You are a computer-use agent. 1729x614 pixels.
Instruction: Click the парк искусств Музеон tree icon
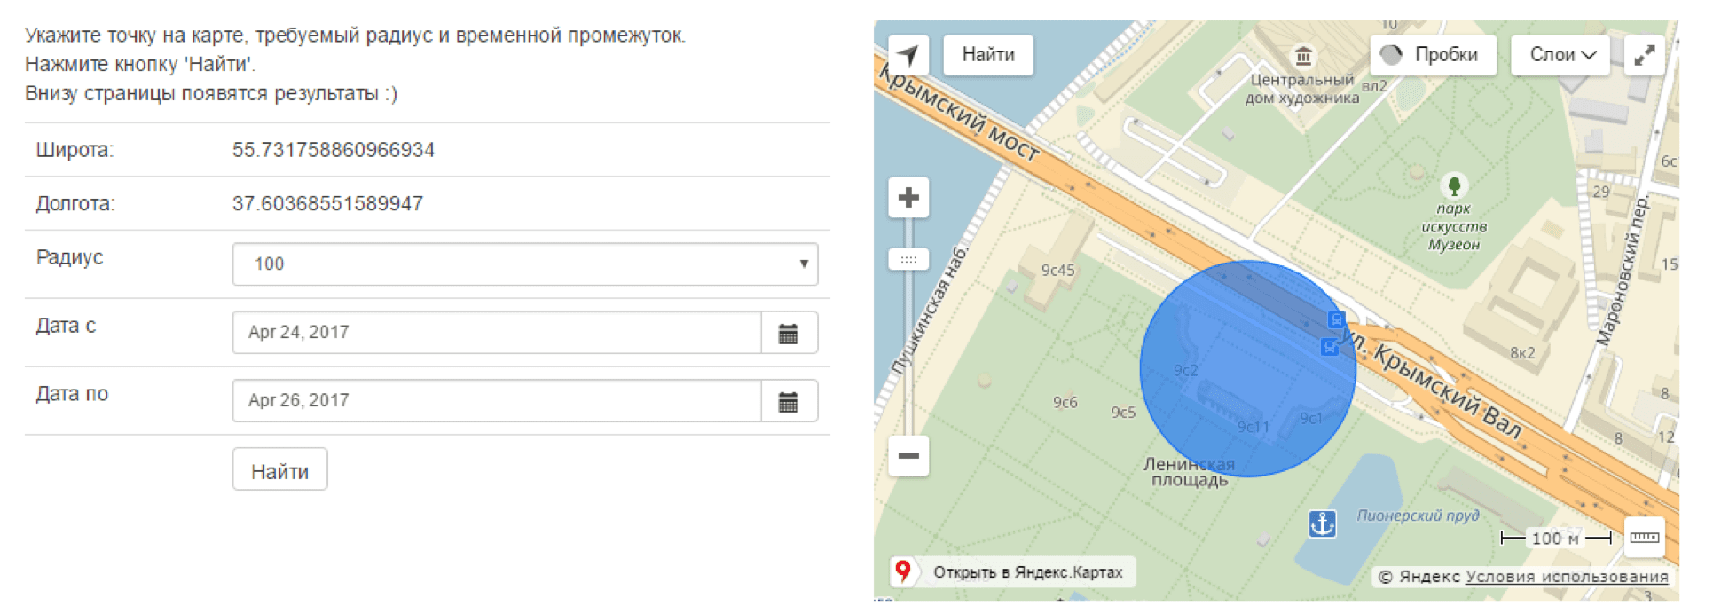1453,185
